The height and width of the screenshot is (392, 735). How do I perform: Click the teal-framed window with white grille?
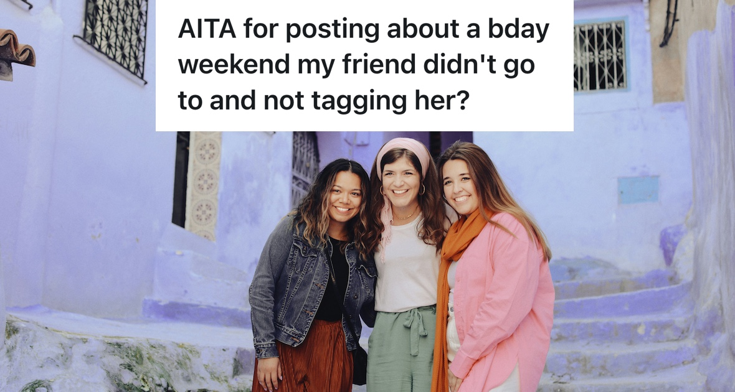[600, 56]
